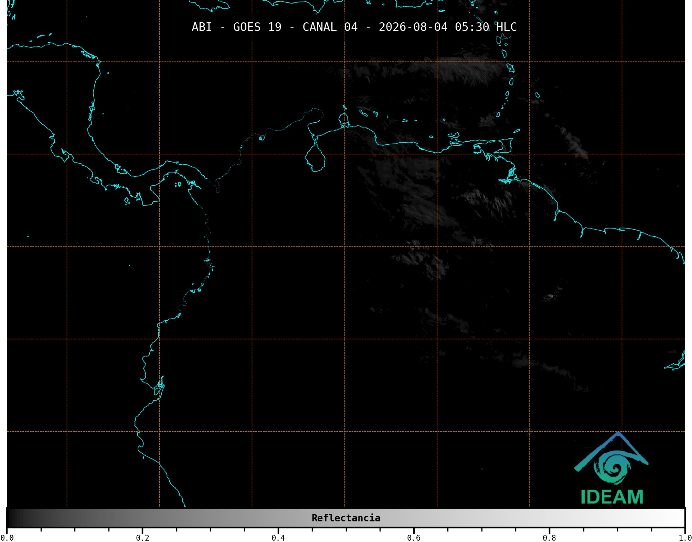Screen dimensions: 692x542
Task: Click the 0.8 colorbar tick label
Action: click(549, 538)
